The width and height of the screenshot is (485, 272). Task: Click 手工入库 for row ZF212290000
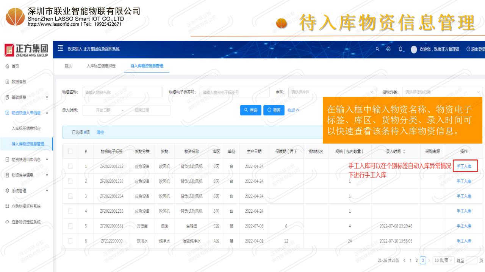coord(464,241)
